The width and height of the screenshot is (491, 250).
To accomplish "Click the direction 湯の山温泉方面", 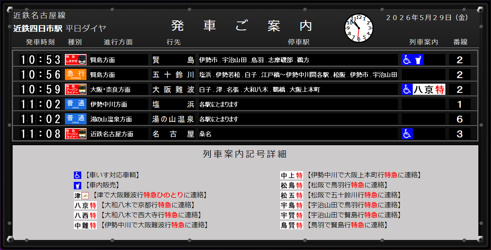I will [x=111, y=119].
